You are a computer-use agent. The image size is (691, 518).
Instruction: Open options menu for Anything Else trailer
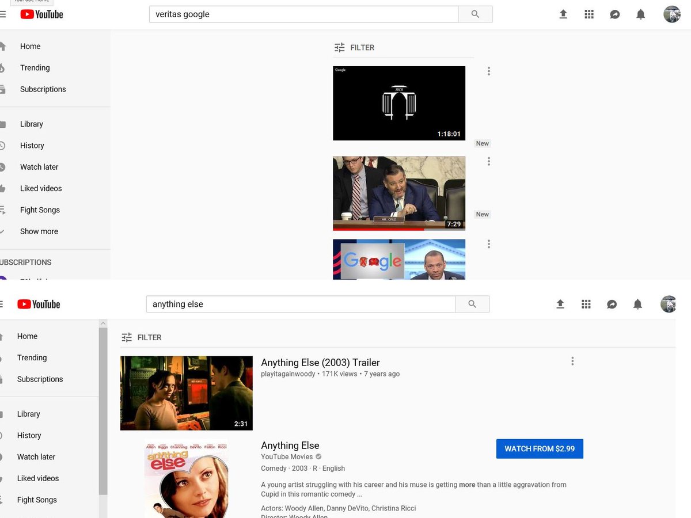[572, 361]
